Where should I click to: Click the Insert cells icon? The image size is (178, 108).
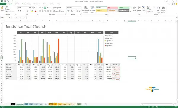tap(134, 9)
